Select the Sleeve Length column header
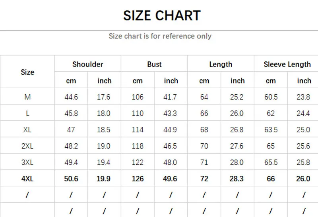 287,64
